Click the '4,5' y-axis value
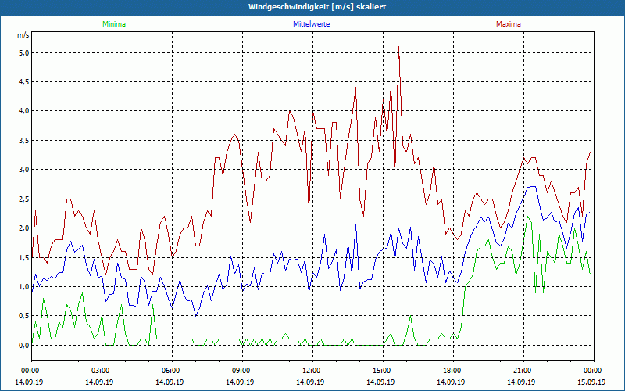625x391 pixels. [24, 82]
